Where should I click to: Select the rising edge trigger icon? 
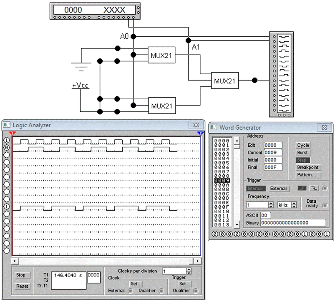[302, 189]
